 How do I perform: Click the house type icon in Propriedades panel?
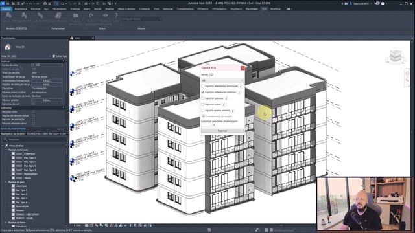click(8, 47)
